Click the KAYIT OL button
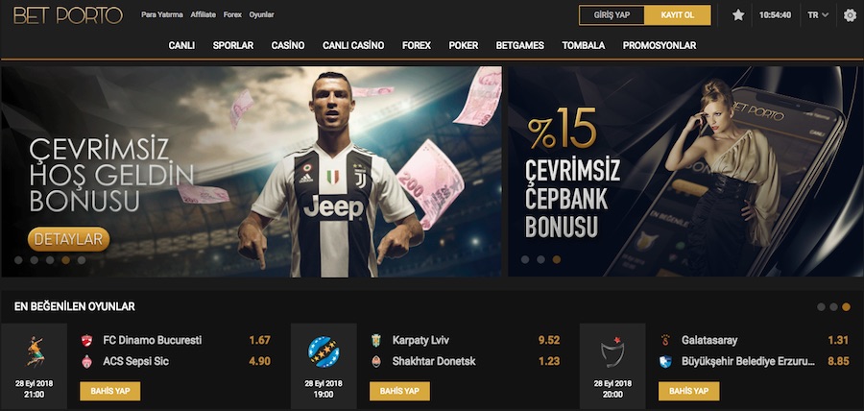This screenshot has height=411, width=864. (678, 15)
